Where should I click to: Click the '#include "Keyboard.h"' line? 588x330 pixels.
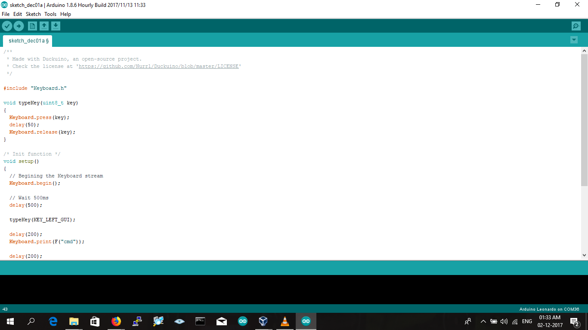tap(35, 88)
